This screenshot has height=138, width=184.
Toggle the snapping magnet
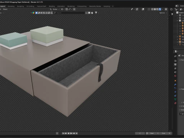click(67, 9)
